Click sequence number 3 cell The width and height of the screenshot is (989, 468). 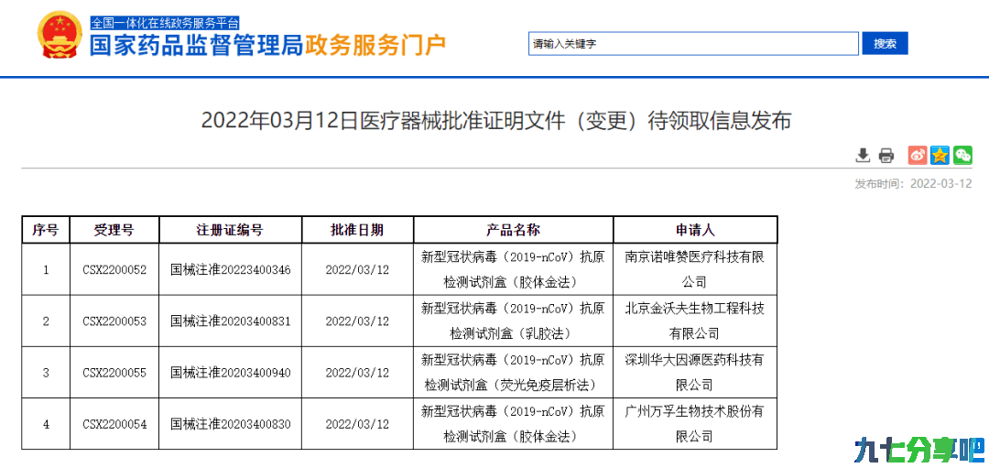click(46, 373)
